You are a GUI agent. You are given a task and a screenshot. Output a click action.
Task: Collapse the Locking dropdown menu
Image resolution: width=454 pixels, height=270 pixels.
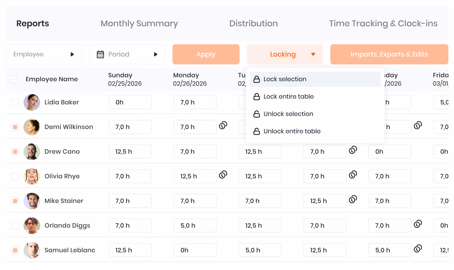click(285, 54)
